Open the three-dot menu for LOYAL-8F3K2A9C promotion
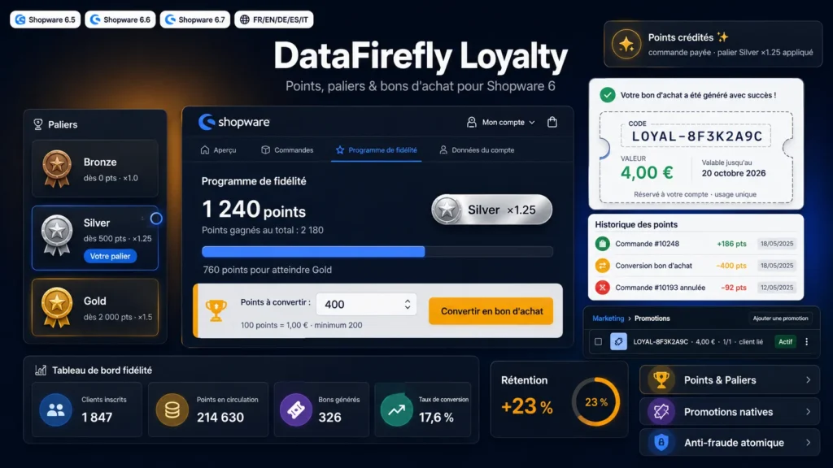The height and width of the screenshot is (468, 833). click(806, 342)
